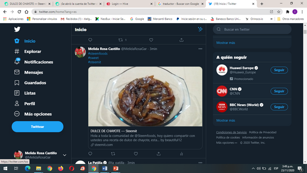This screenshot has height=173, width=307.
Task: Expand account menu beside Melida Rosa Castillo
Action: (x=64, y=155)
